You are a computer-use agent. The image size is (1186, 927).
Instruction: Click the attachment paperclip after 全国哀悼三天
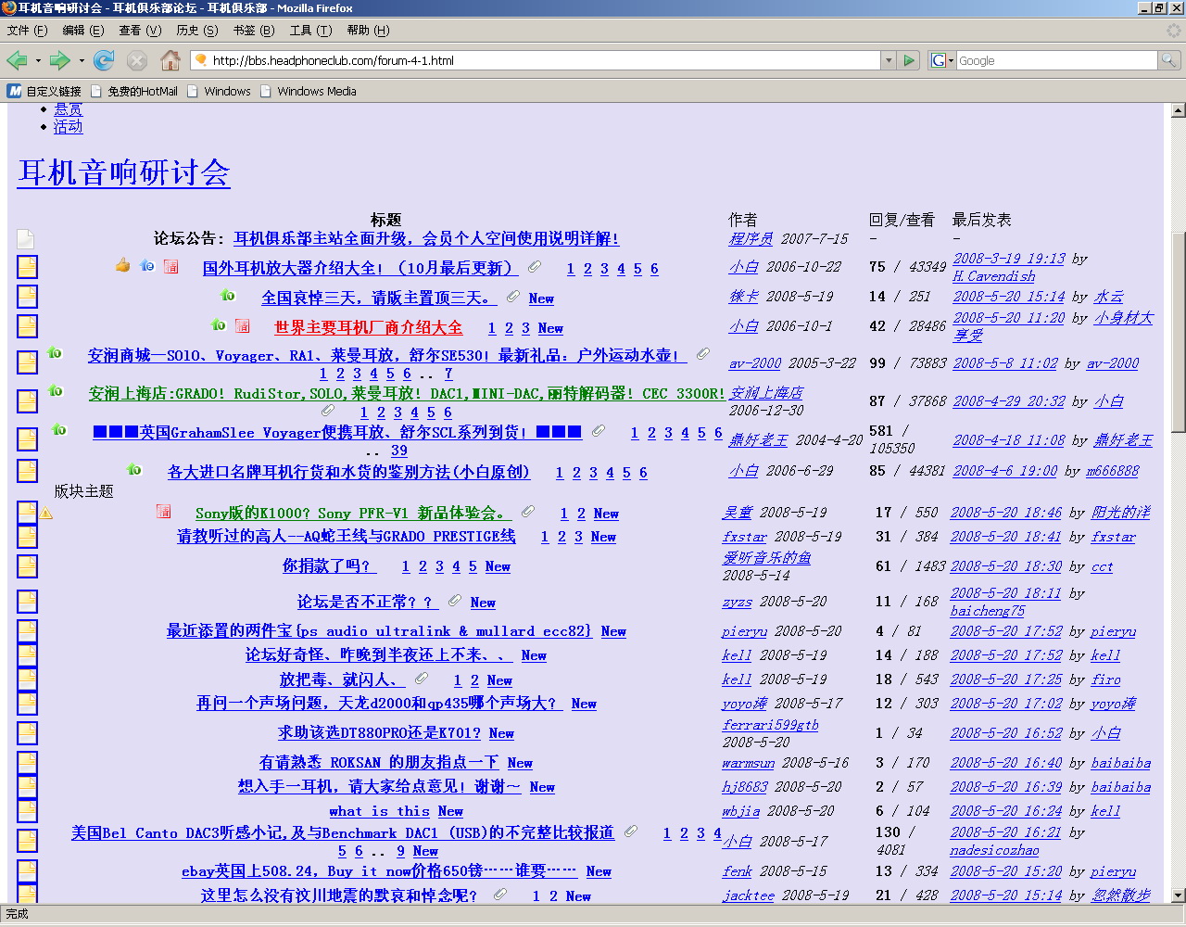[x=513, y=297]
